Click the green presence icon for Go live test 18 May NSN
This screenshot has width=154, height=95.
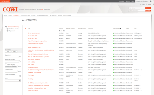click(x=113, y=33)
